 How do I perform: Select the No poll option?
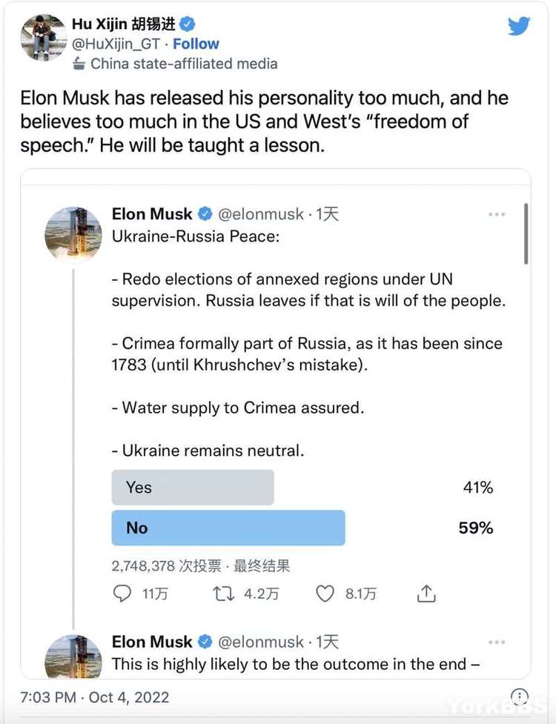click(228, 528)
